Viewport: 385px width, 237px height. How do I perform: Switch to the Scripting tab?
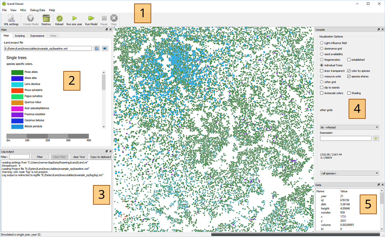[20, 36]
